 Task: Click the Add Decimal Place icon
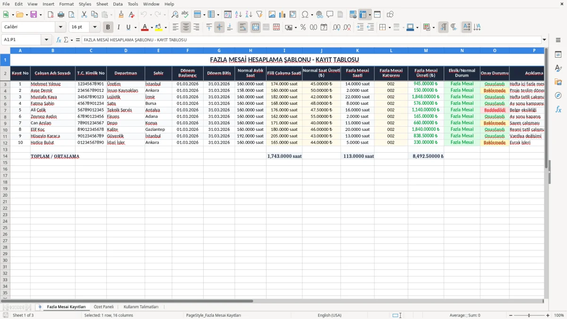click(x=337, y=27)
